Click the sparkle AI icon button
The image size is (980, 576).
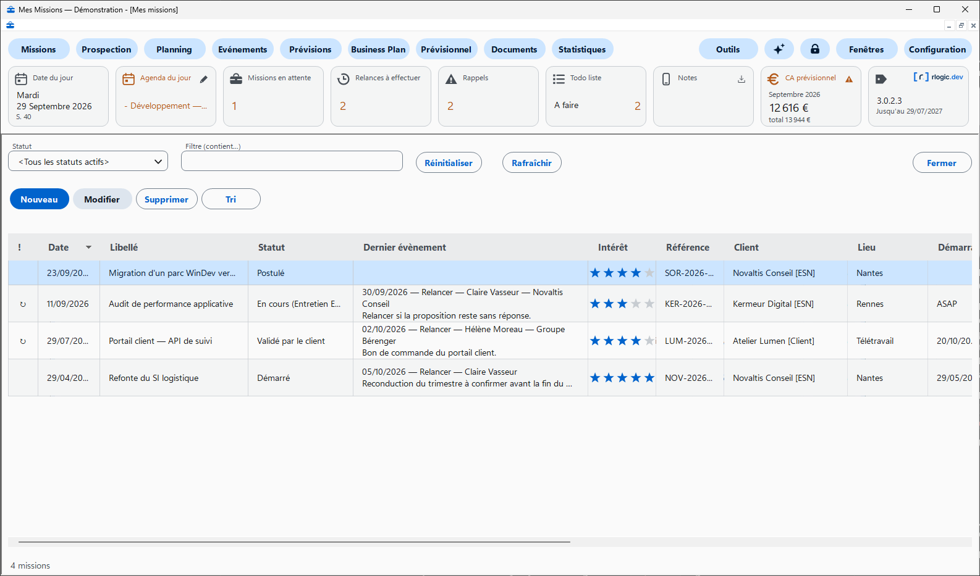[779, 49]
